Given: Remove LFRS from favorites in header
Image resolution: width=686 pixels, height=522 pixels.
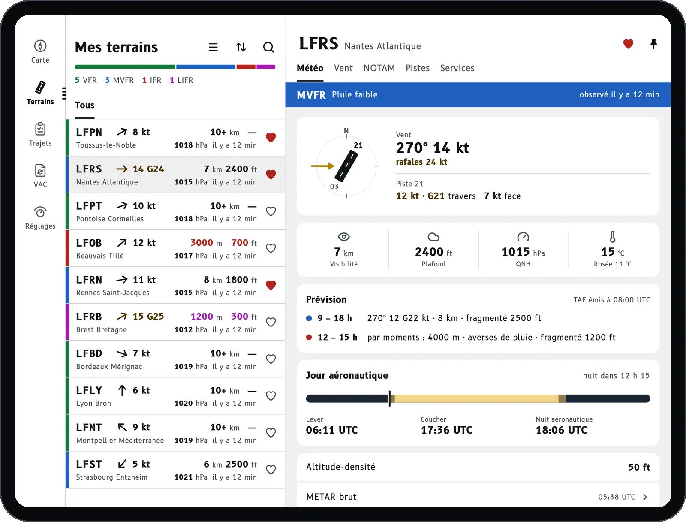Looking at the screenshot, I should 628,44.
